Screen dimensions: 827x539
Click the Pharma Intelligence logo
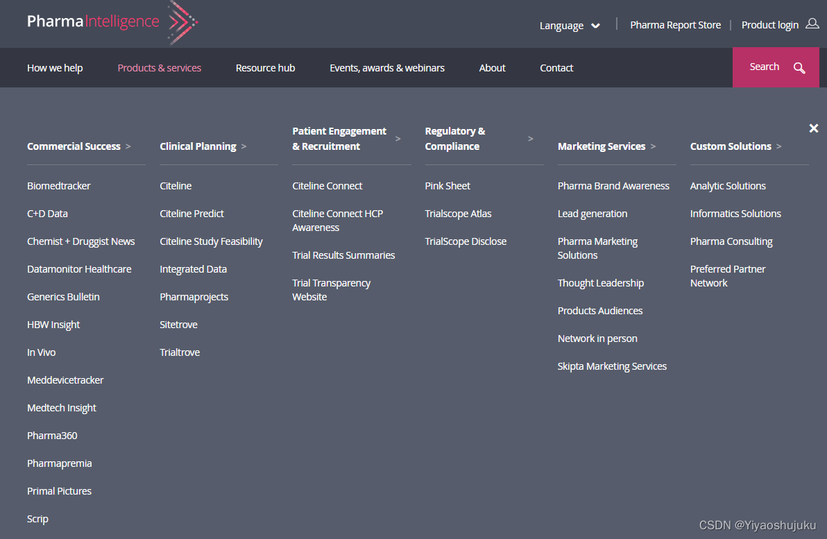coord(112,22)
